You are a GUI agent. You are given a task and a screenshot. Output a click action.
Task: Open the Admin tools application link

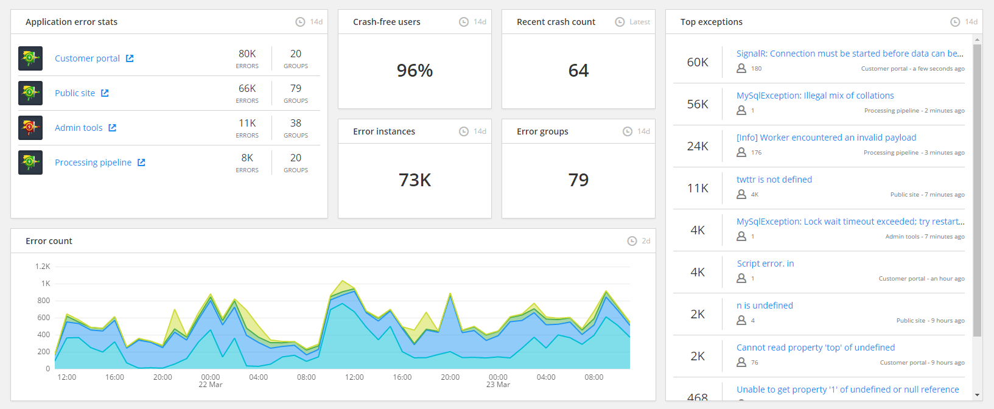(x=79, y=128)
